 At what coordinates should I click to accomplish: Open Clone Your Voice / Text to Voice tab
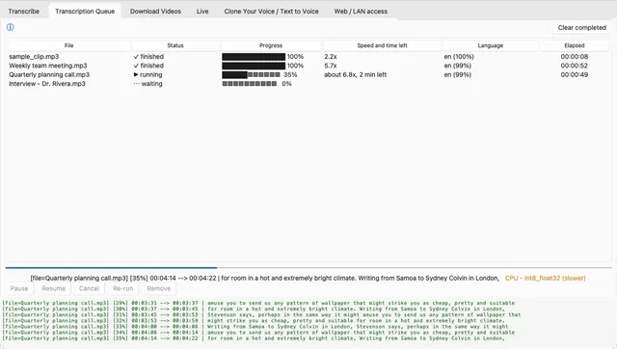click(x=272, y=12)
